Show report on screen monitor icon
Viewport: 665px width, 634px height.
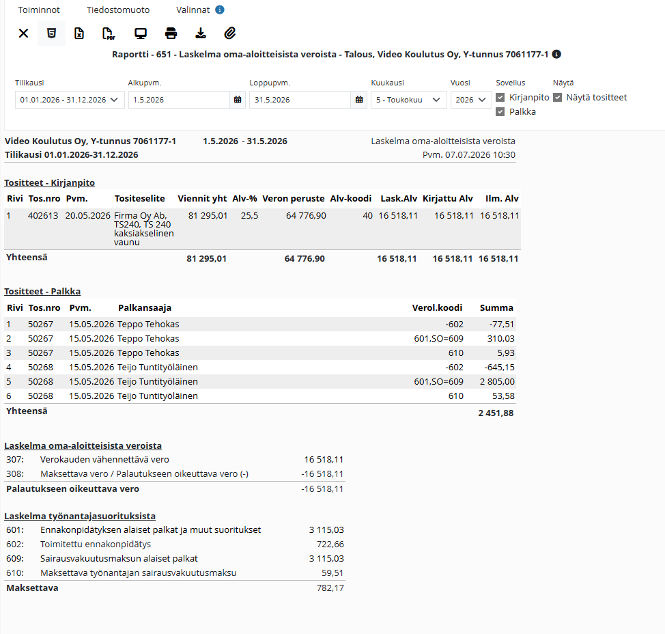tap(141, 33)
